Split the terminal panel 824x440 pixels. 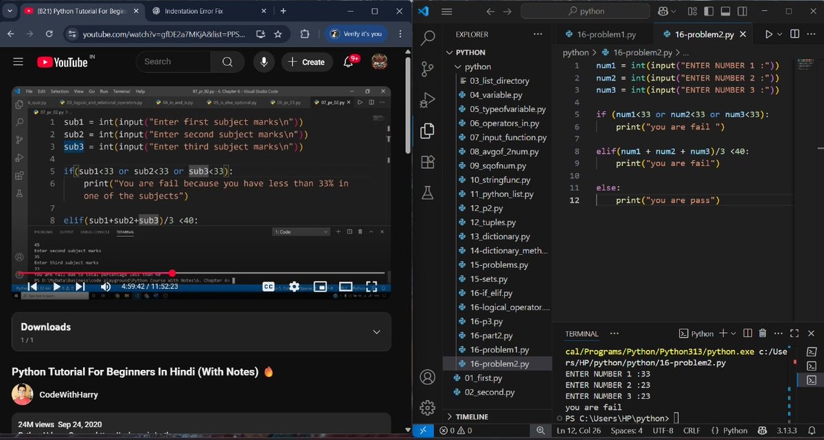(x=747, y=333)
